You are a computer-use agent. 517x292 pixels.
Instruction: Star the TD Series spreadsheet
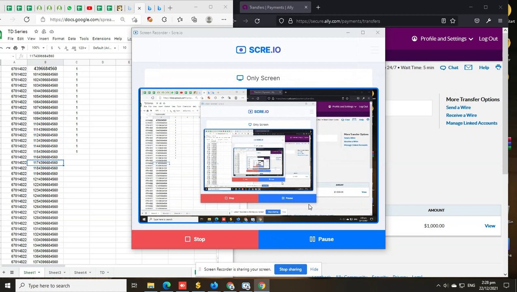pyautogui.click(x=36, y=32)
